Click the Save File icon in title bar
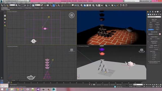The height and width of the screenshot is (91, 162). 9,1
